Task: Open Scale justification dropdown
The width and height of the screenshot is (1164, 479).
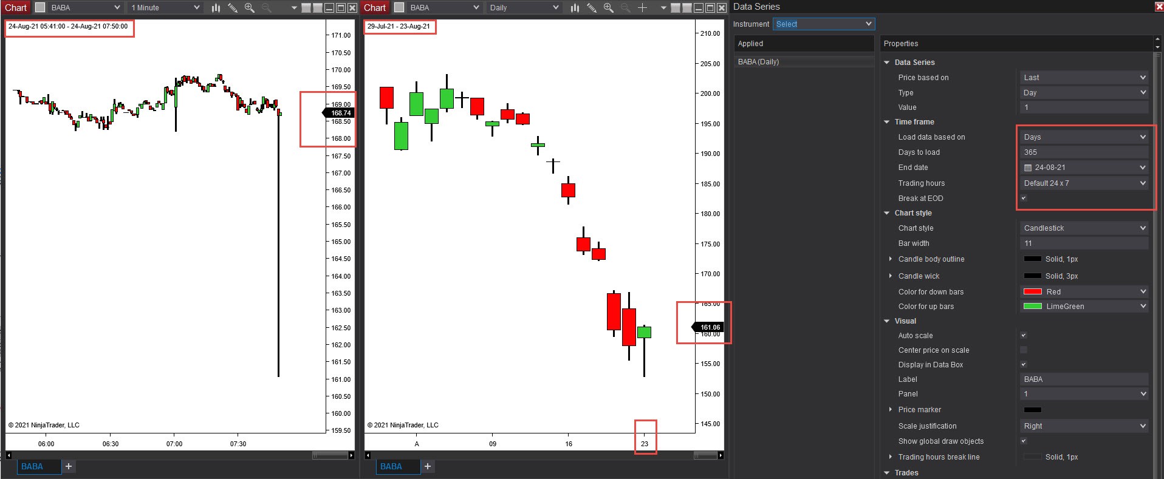Action: tap(1084, 426)
